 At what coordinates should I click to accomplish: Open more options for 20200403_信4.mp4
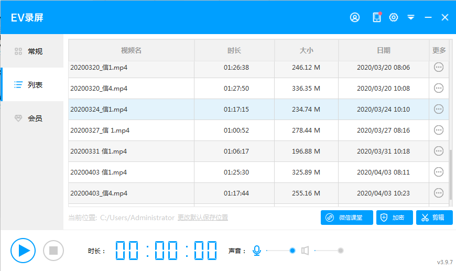click(439, 193)
